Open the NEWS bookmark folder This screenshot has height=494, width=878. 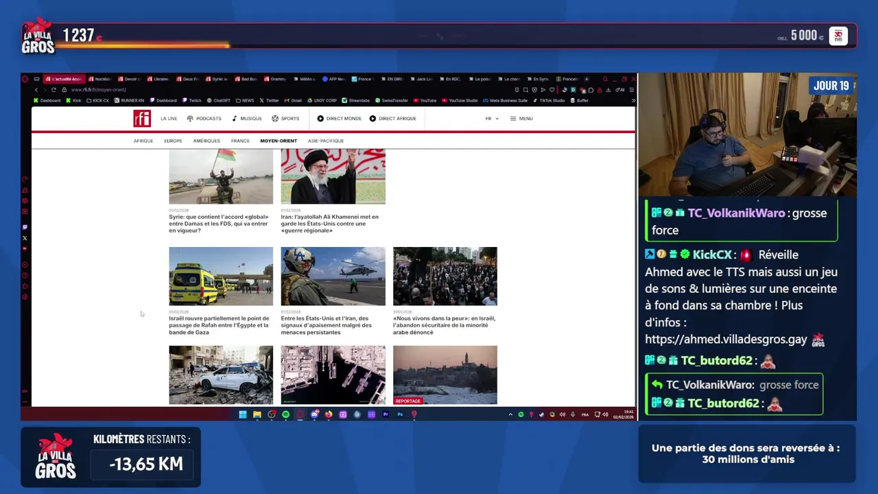[x=245, y=100]
